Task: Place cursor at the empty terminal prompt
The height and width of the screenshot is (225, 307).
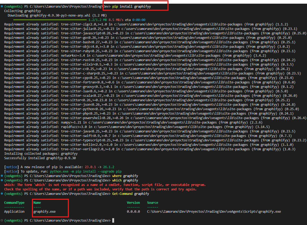Action: (x=113, y=220)
